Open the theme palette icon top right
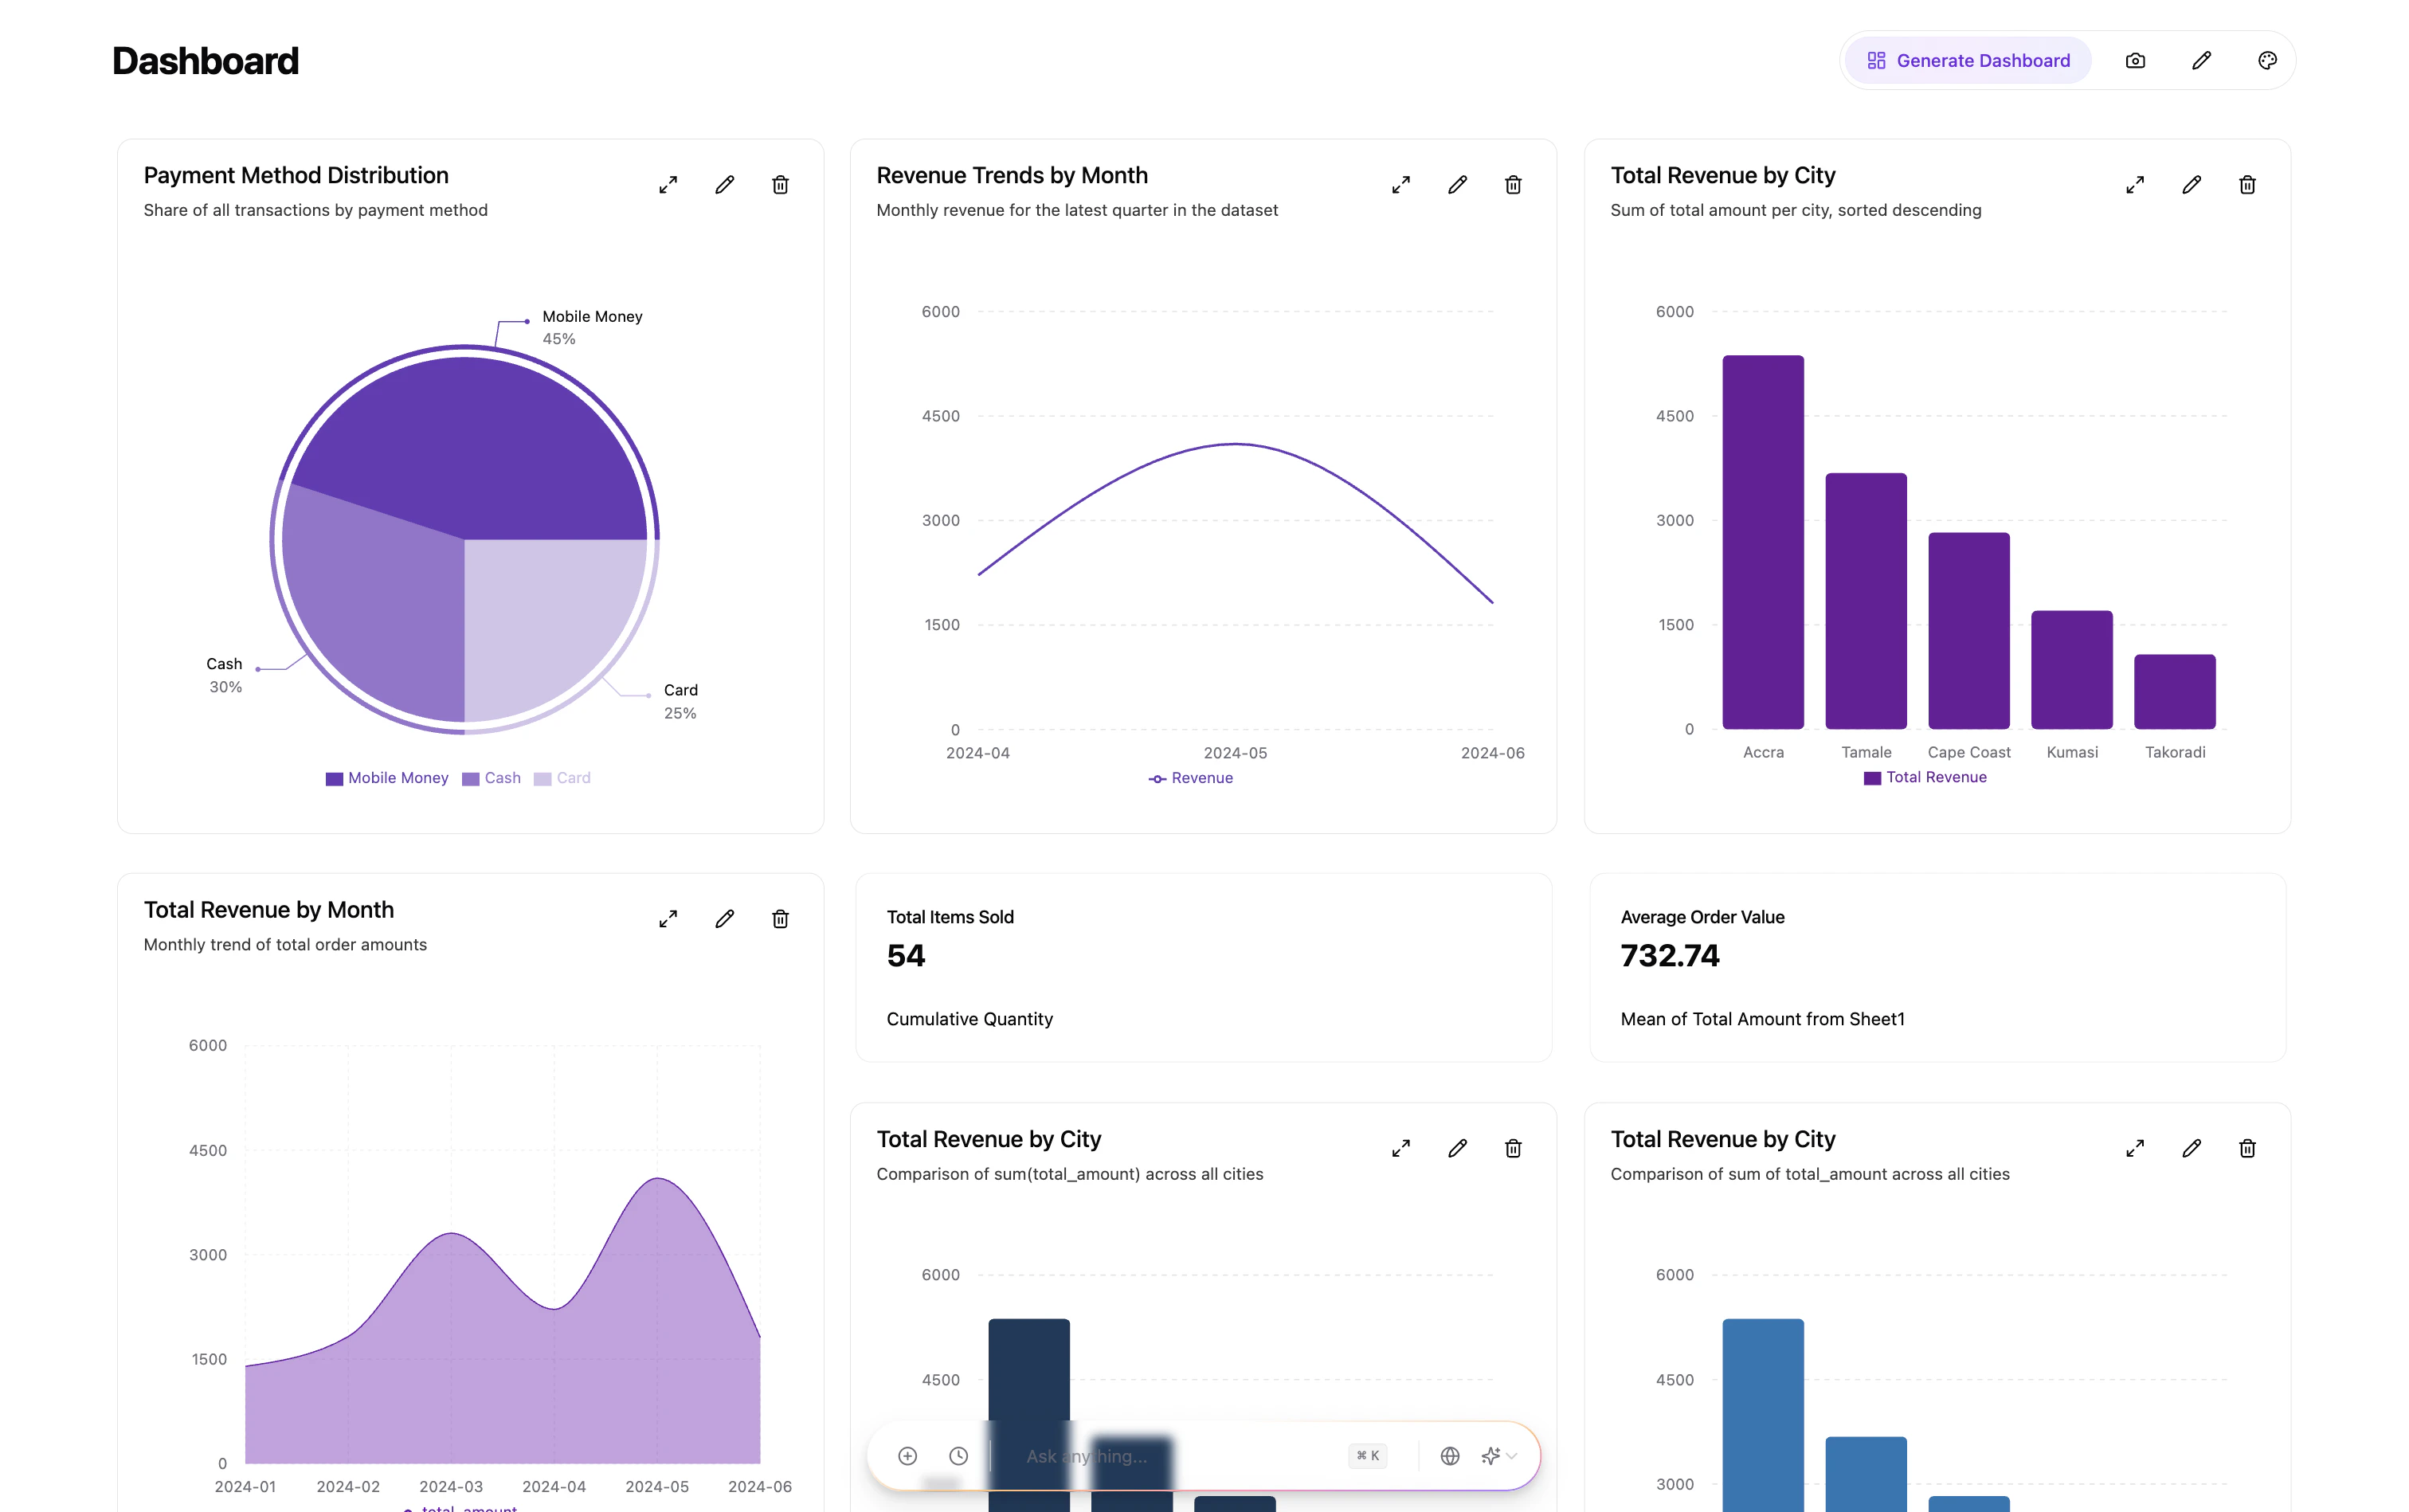Screen dimensions: 2409x1512 coord(2267,60)
